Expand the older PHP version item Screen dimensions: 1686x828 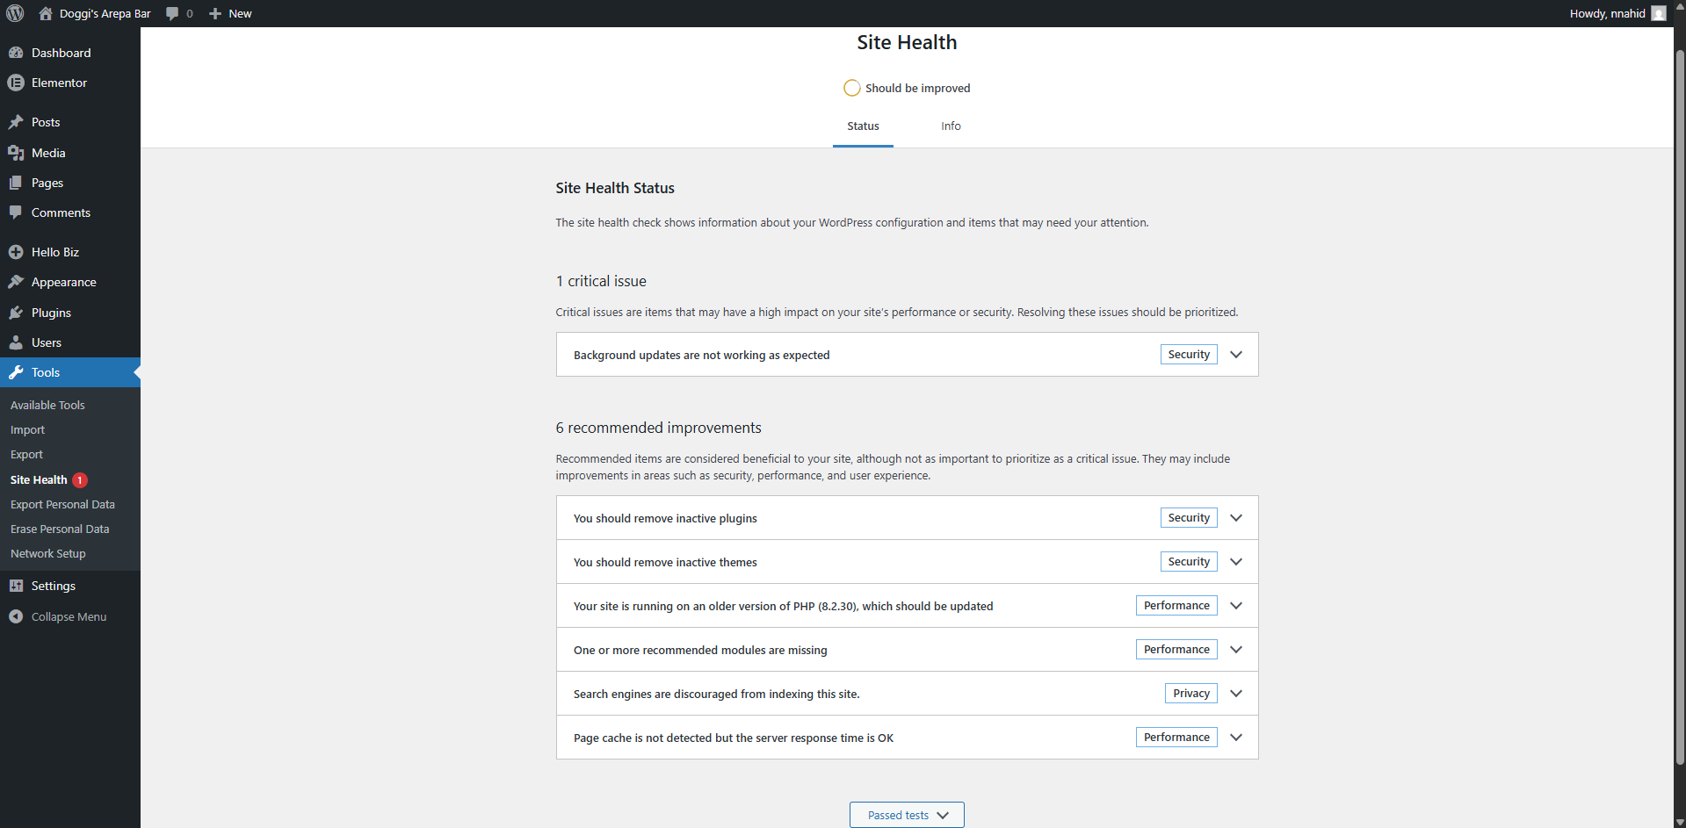coord(1235,605)
